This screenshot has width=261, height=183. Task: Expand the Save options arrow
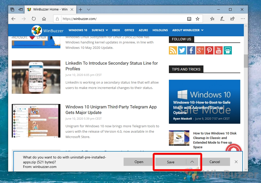(x=192, y=162)
